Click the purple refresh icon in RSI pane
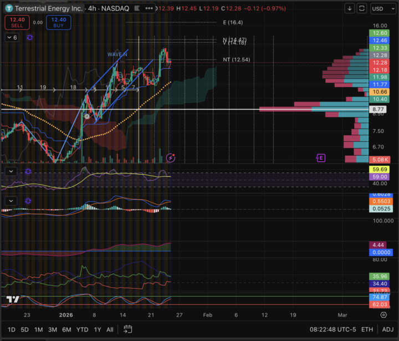 (x=28, y=171)
